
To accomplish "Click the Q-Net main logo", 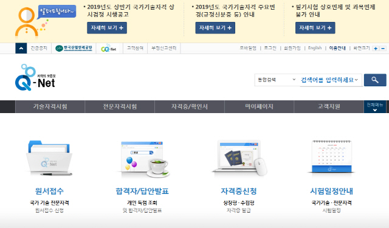I will (35, 77).
